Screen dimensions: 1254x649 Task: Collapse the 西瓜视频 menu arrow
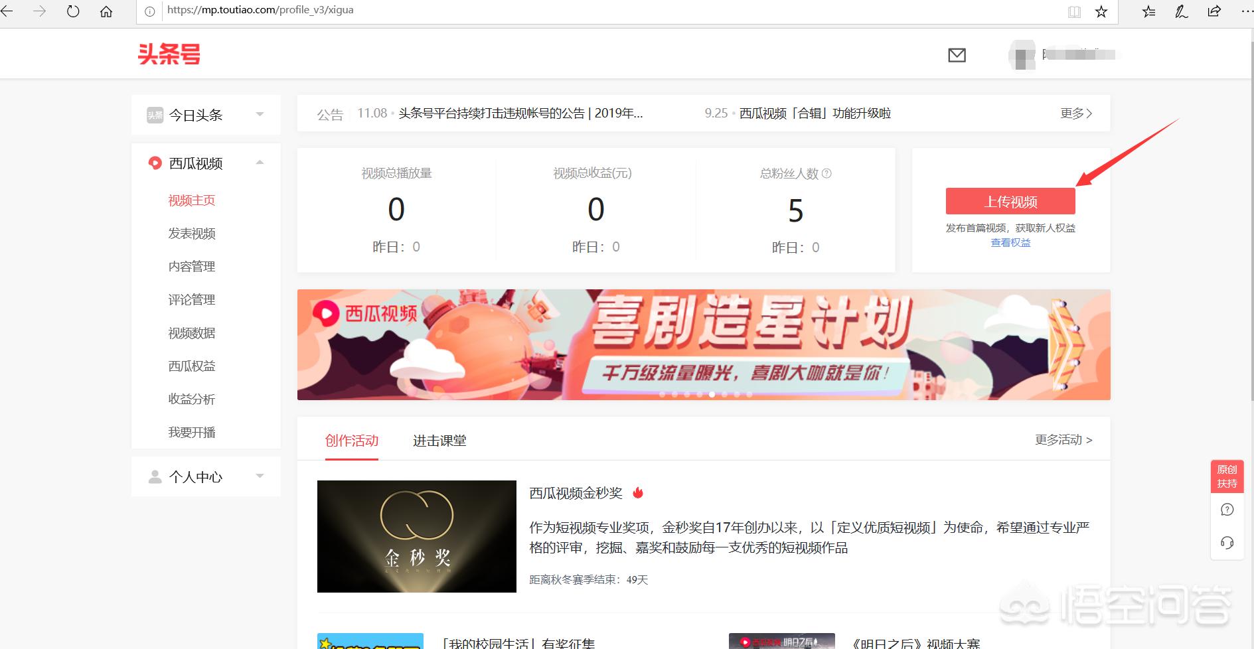click(260, 162)
